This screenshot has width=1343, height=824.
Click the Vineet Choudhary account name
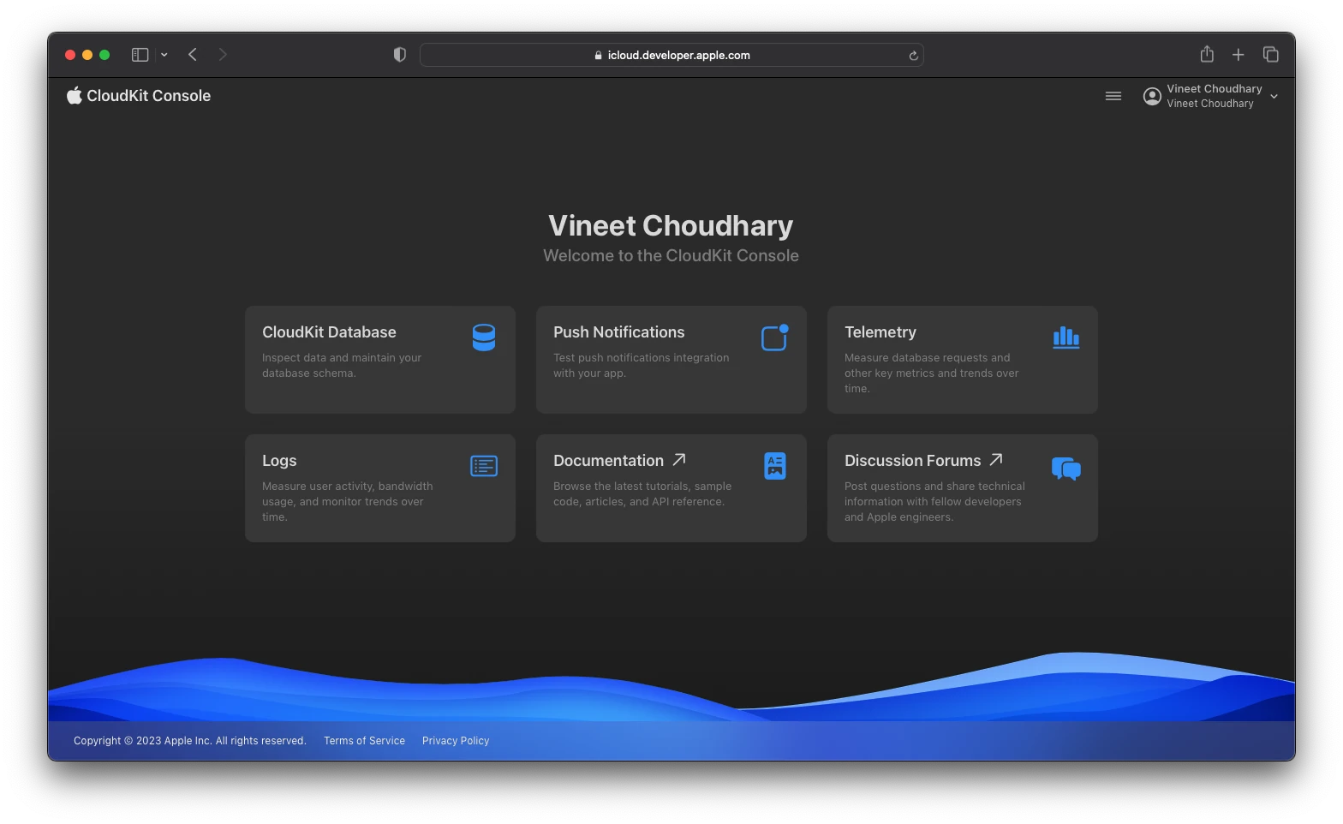[1215, 89]
